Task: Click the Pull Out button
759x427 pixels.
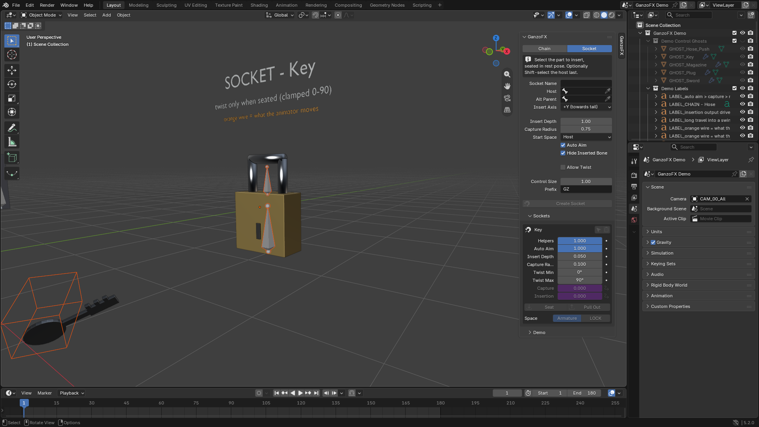Action: click(589, 307)
